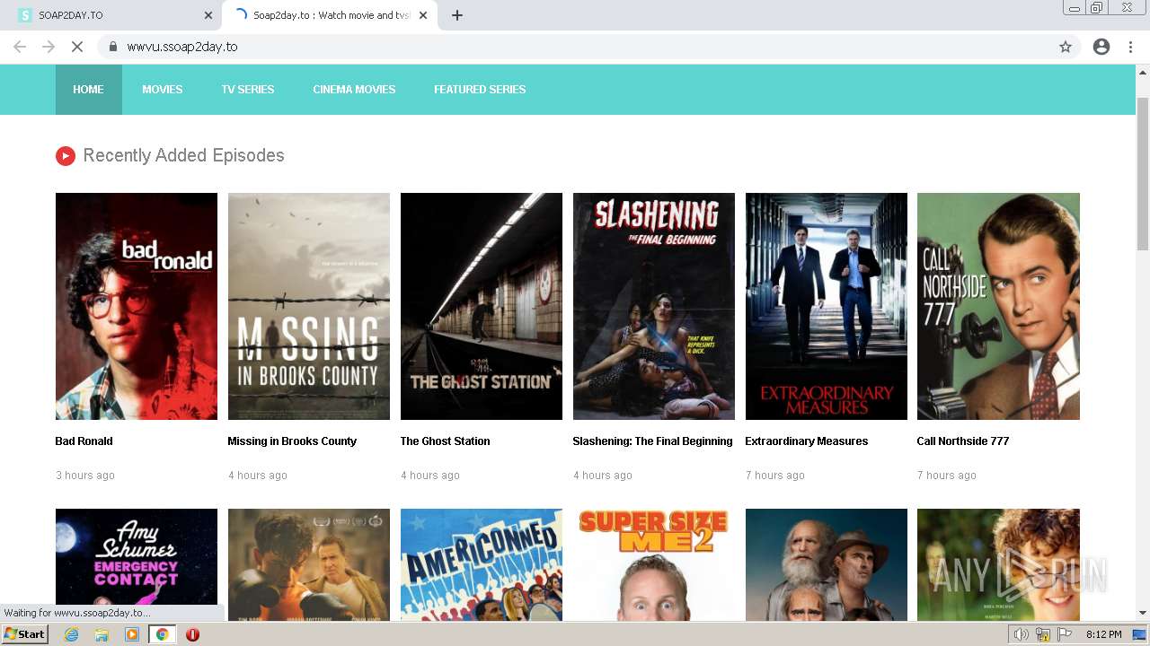The height and width of the screenshot is (646, 1150).
Task: Click red play icon beside Recently Added
Action: (x=66, y=156)
